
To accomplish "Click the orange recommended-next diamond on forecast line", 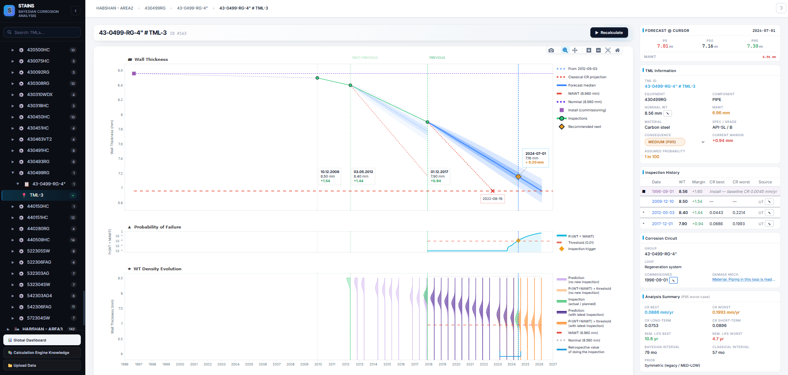I will (x=518, y=177).
